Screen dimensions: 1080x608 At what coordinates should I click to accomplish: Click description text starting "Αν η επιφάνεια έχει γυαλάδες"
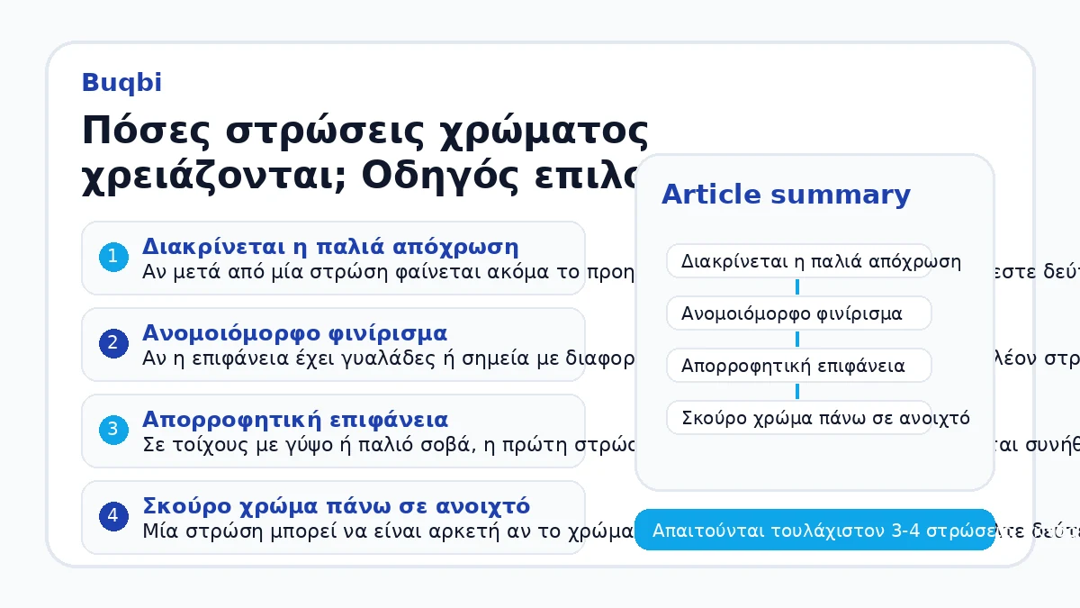pos(389,359)
